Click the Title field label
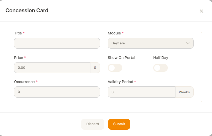 tap(18, 33)
